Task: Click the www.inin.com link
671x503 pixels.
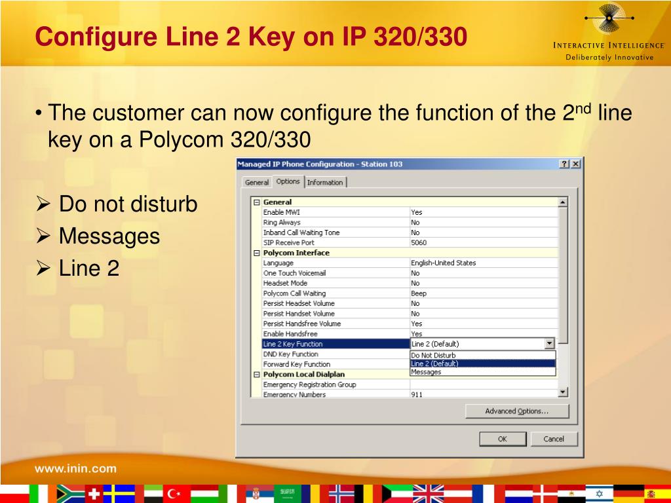Action: coord(75,468)
